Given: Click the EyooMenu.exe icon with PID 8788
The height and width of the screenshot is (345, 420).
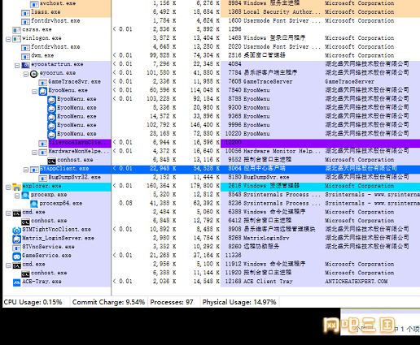Looking at the screenshot, I should [x=51, y=100].
